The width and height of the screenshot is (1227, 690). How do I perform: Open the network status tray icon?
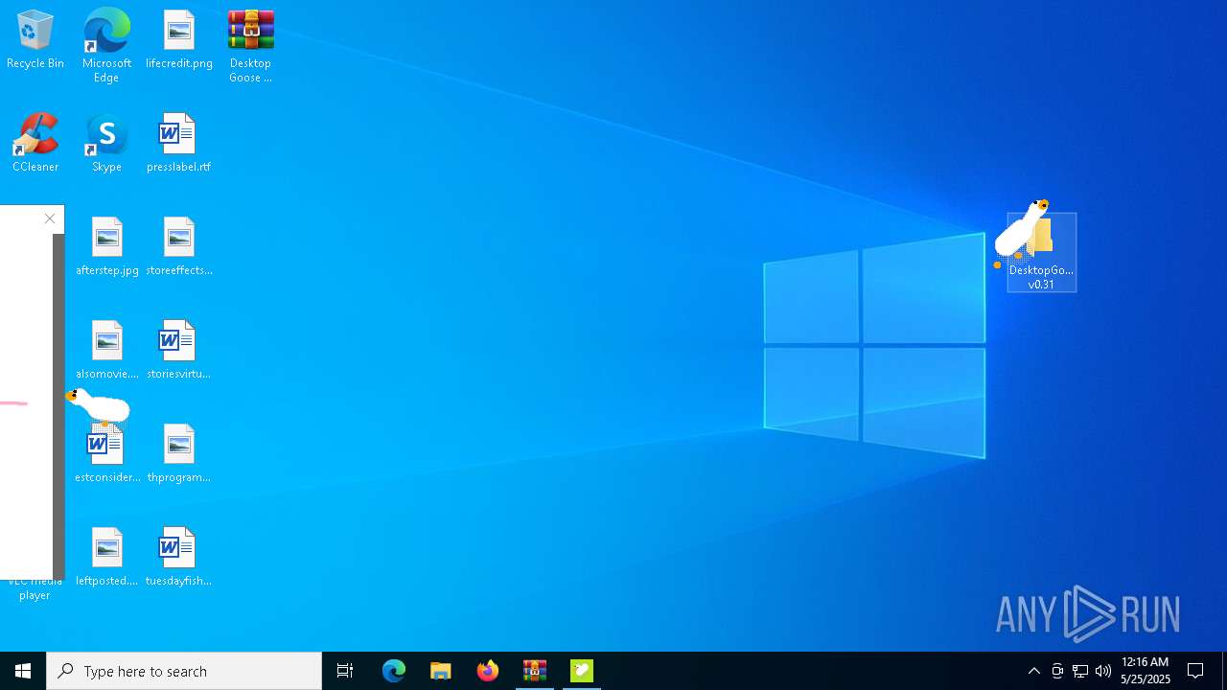click(1080, 671)
